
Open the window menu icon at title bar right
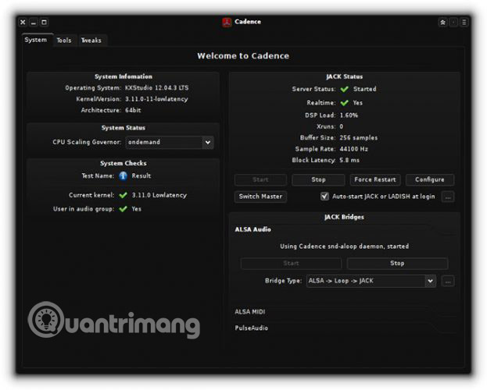(x=464, y=23)
